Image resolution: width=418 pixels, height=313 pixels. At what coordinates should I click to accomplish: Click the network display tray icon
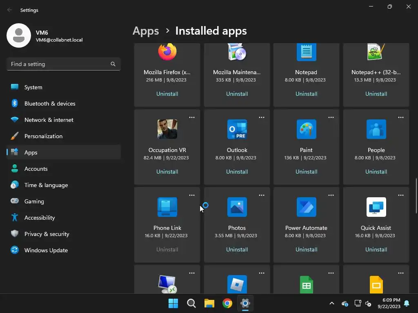358,303
